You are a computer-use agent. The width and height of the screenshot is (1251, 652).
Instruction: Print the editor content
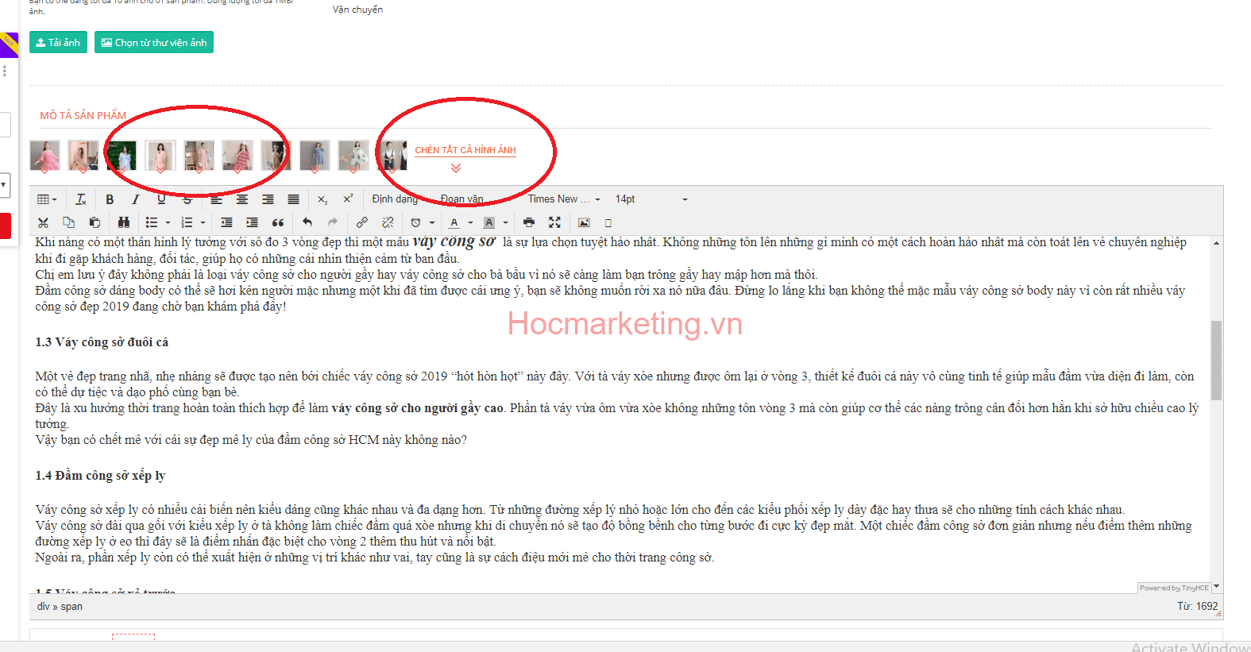coord(529,222)
